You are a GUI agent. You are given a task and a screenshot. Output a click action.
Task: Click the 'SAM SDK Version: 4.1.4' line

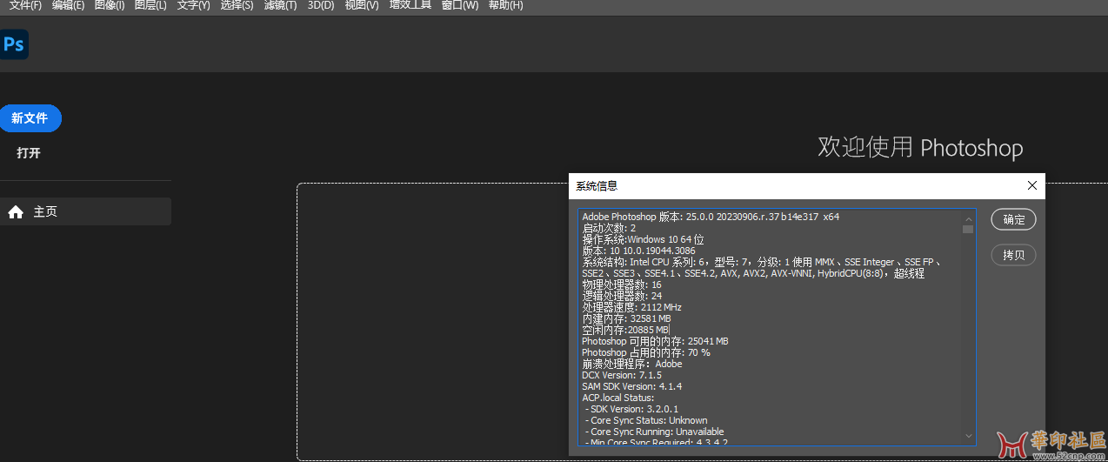click(x=632, y=386)
